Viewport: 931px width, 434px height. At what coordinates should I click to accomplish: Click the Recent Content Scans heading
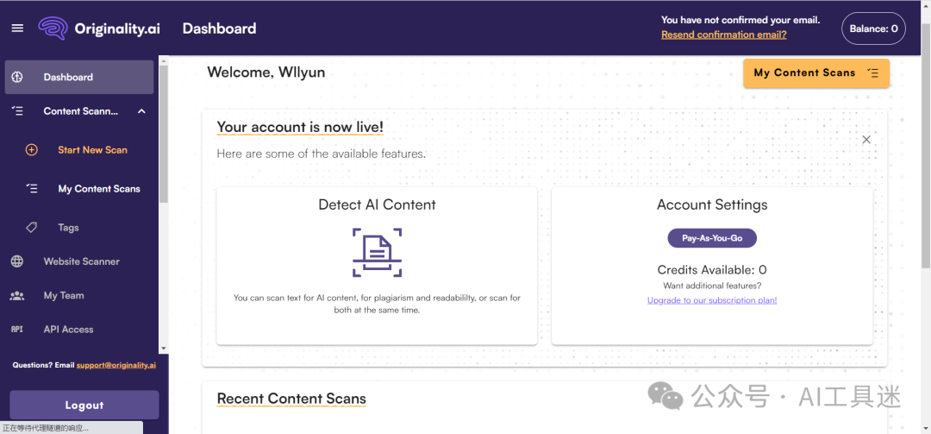[x=291, y=399]
